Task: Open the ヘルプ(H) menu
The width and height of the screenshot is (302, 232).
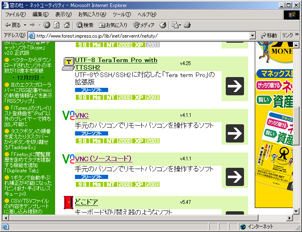Action: [147, 15]
